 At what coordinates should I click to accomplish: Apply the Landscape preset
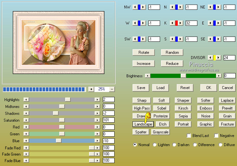[x=143, y=124]
